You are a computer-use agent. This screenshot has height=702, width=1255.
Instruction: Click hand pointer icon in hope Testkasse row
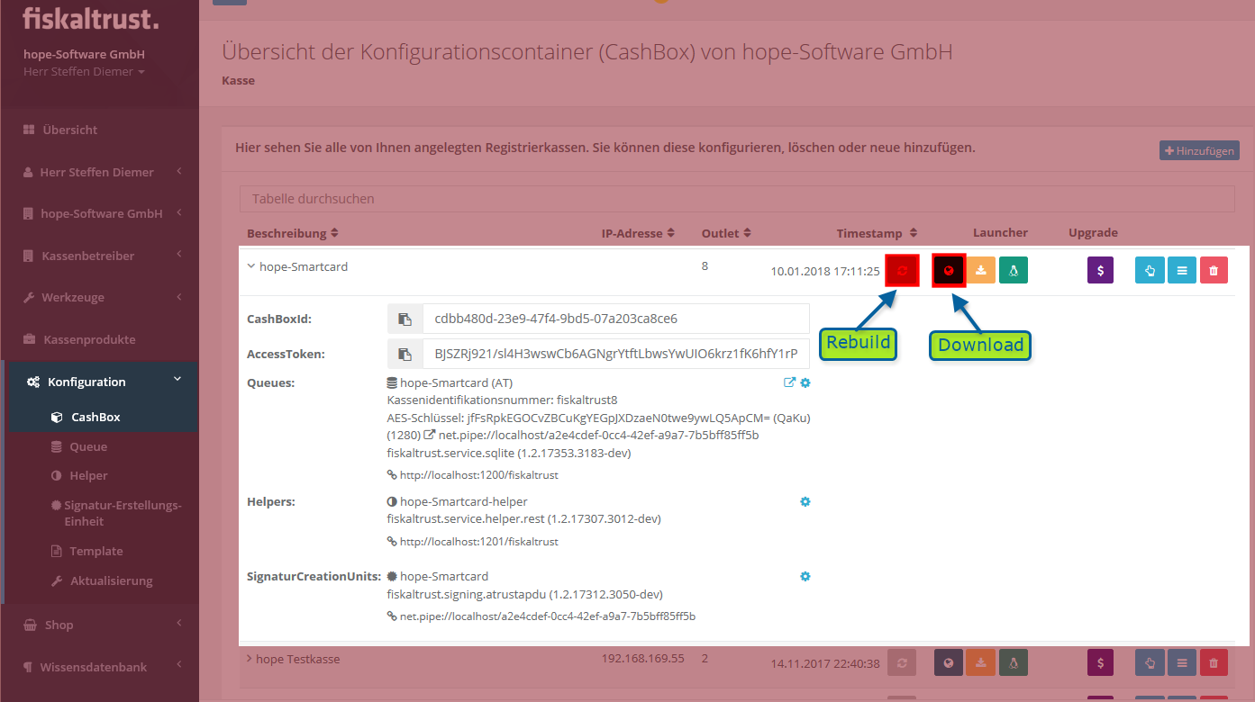(x=1150, y=663)
